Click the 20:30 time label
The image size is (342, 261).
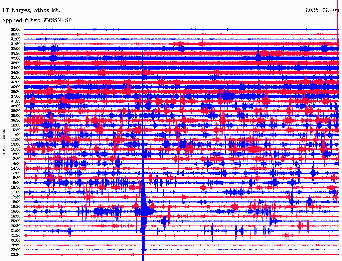coord(16,226)
